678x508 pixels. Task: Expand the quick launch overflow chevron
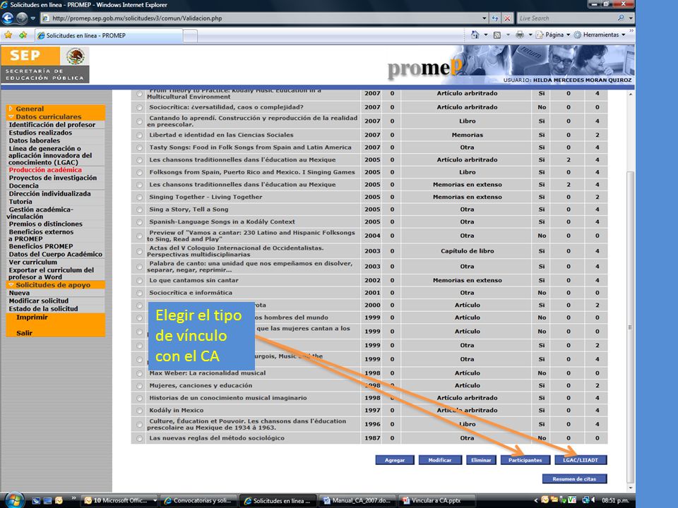pos(73,498)
